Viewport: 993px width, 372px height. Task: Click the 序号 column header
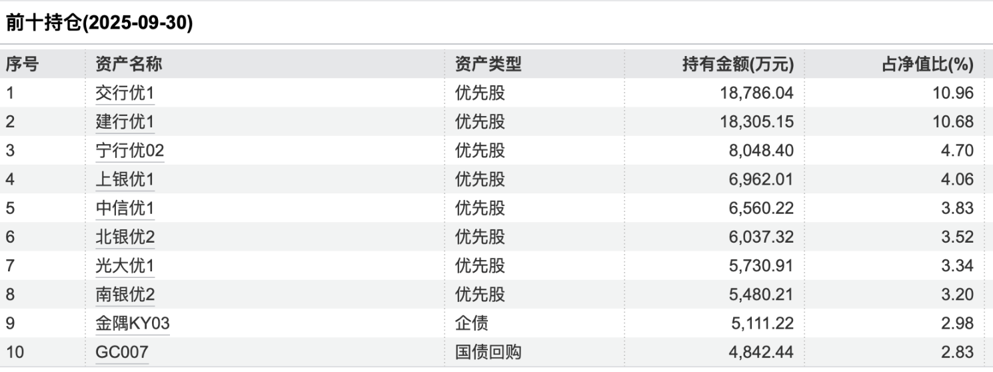click(x=22, y=65)
